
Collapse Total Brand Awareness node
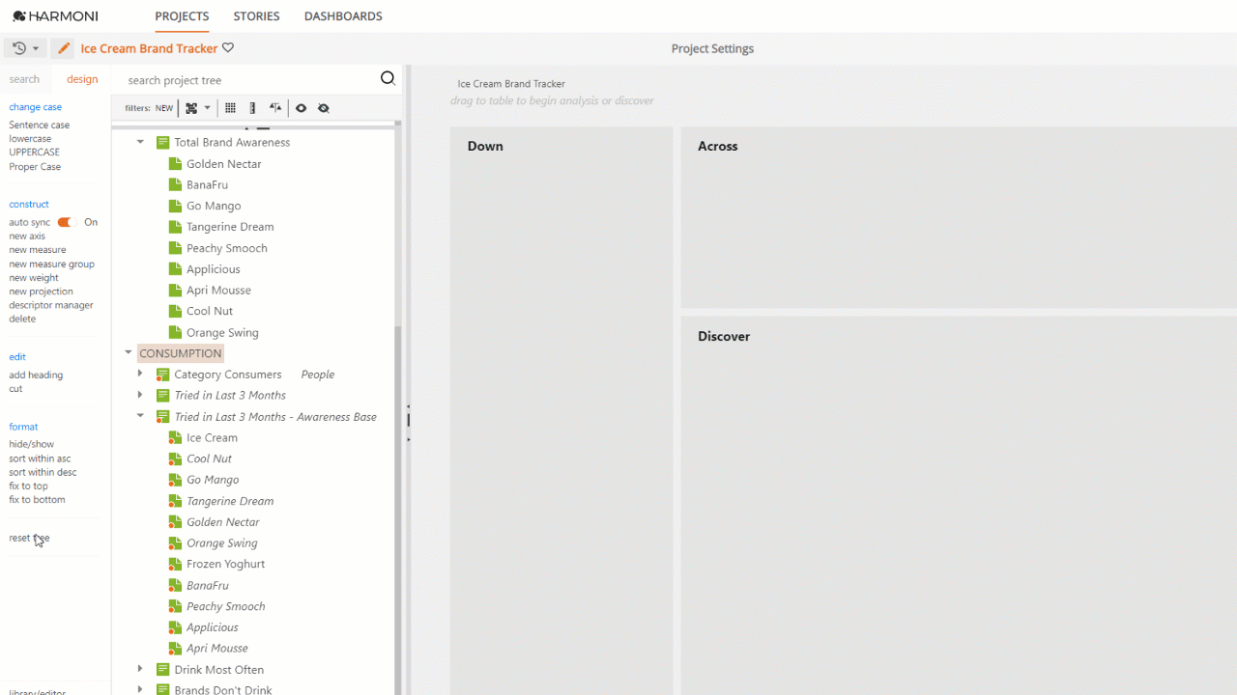(140, 142)
